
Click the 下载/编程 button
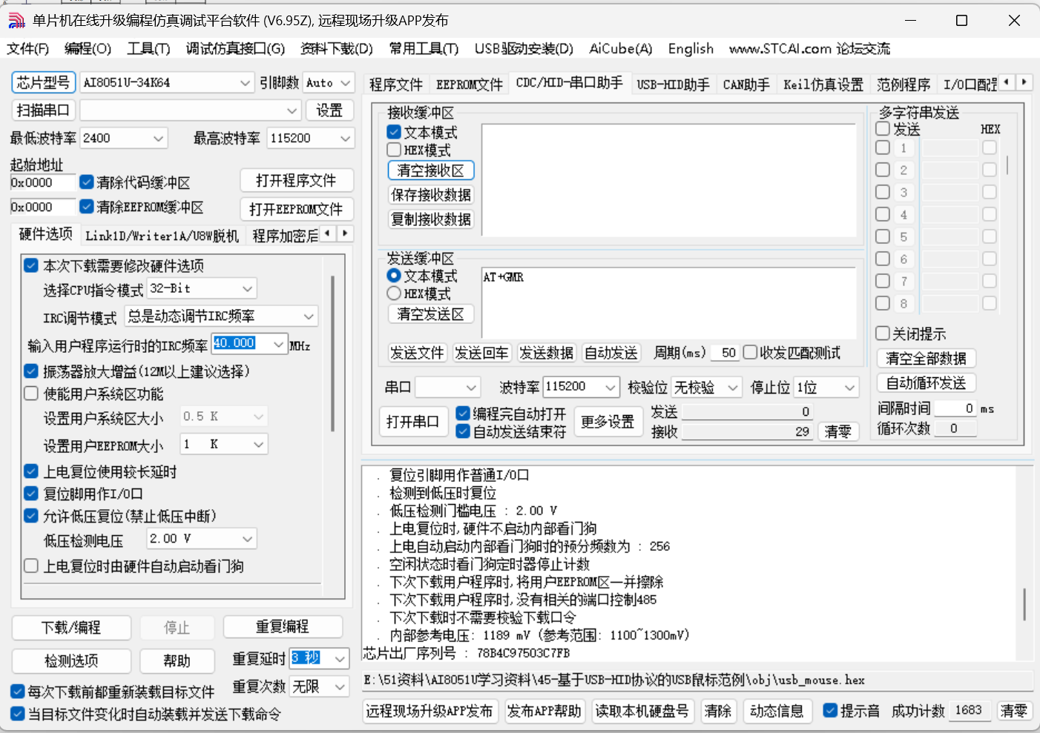70,627
